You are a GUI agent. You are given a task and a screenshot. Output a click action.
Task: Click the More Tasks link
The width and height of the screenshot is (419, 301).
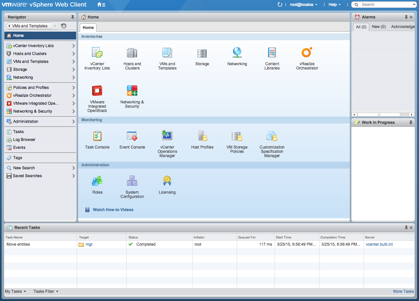point(404,291)
